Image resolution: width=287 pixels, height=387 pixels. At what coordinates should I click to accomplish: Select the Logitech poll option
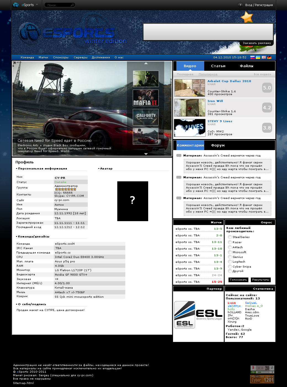click(x=230, y=262)
